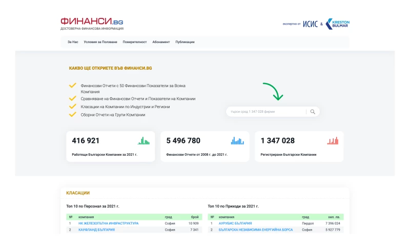Click 'хил. лв.' column header in revenue table
Image resolution: width=410 pixels, height=246 pixels.
coord(334,217)
